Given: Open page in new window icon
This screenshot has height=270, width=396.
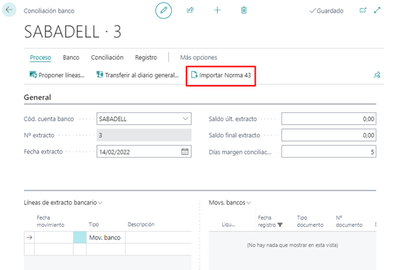Looking at the screenshot, I should pyautogui.click(x=363, y=10).
